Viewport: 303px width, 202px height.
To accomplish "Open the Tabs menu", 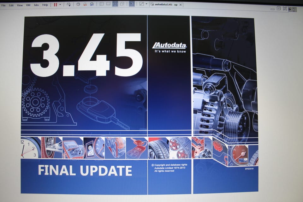I will pos(36,5).
